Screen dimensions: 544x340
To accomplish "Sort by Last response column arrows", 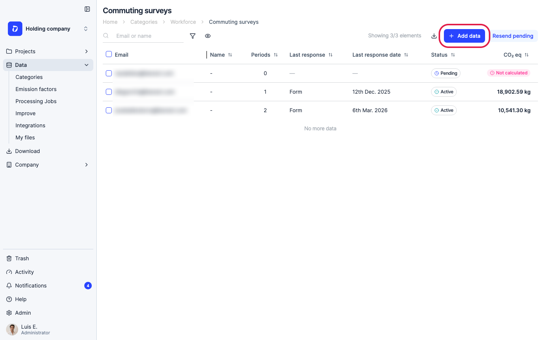I will click(x=331, y=55).
